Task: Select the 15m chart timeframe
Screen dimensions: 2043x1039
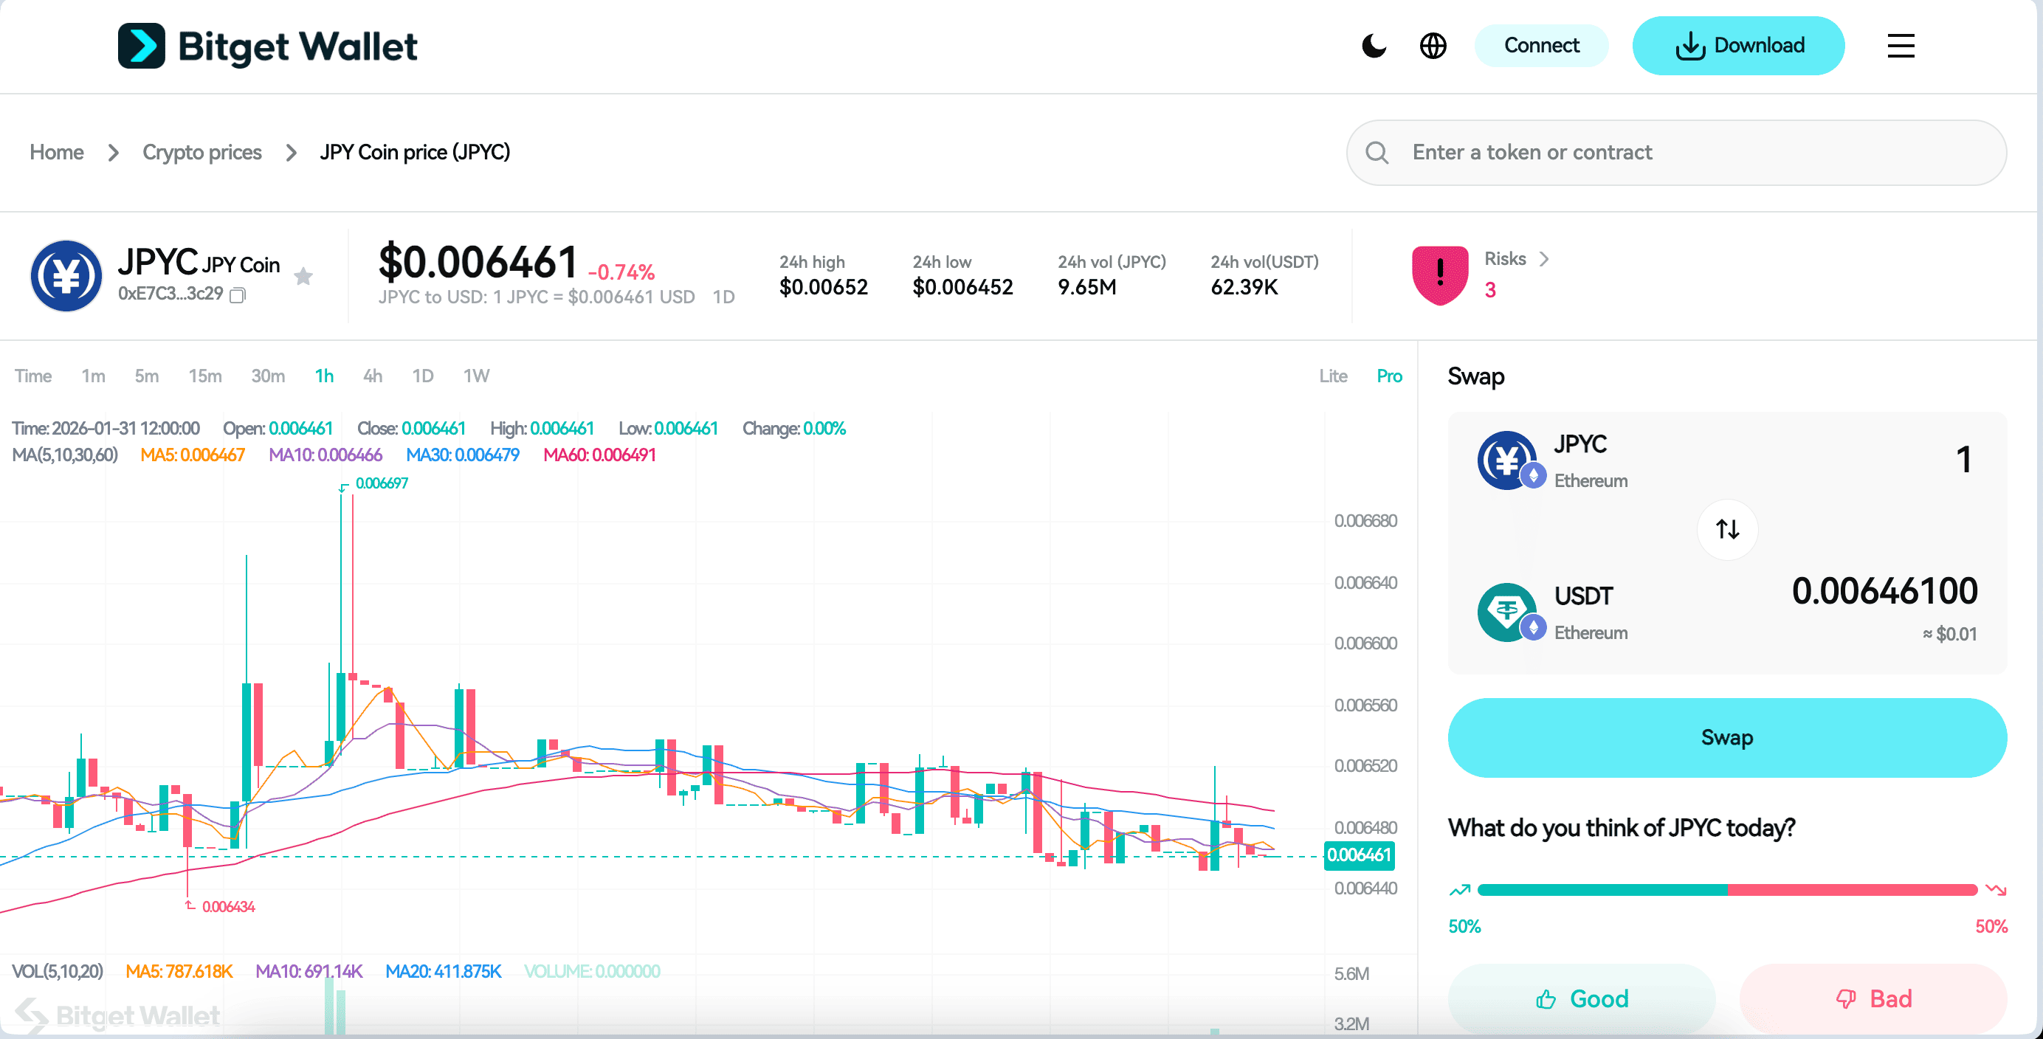Action: click(x=204, y=376)
